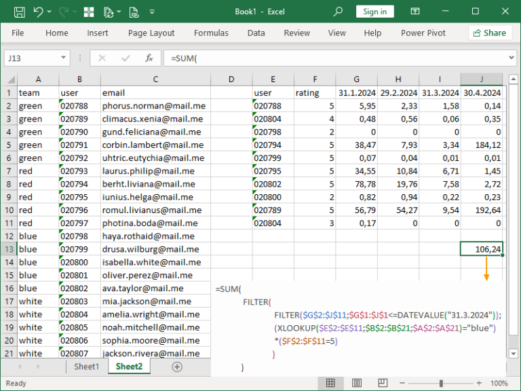Click the Ready status bar indicator
The height and width of the screenshot is (391, 521).
16,383
